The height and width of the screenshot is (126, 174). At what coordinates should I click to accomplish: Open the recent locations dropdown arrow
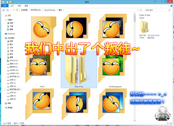[x=11, y=10]
